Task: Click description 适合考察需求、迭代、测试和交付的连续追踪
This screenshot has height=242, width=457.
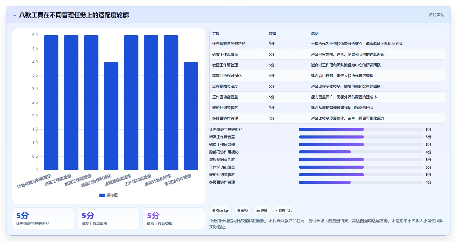Action: click(x=348, y=54)
